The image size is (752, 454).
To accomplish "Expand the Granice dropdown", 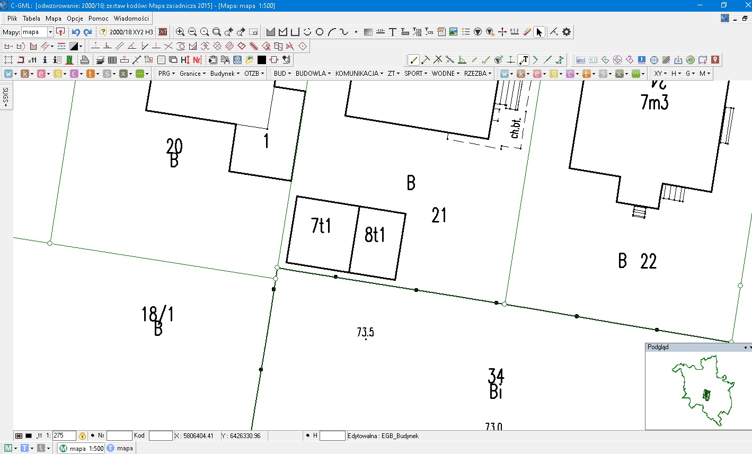I will (x=193, y=74).
